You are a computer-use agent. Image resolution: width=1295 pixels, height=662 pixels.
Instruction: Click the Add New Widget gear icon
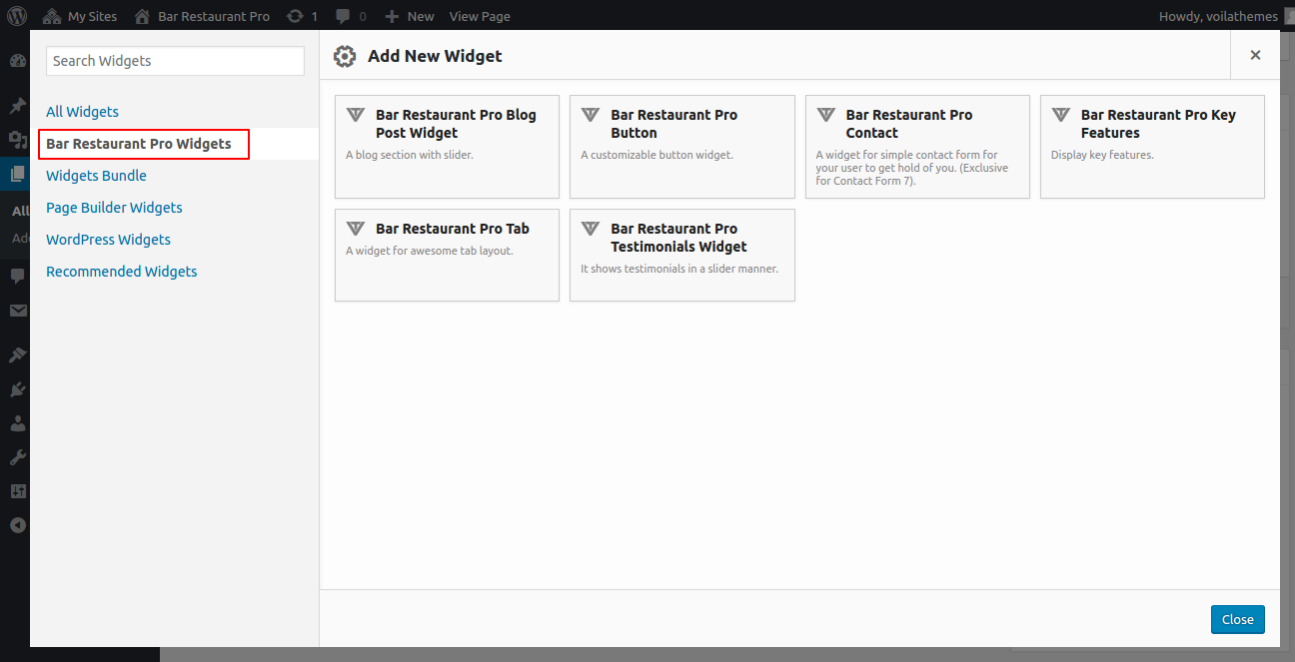click(x=345, y=56)
